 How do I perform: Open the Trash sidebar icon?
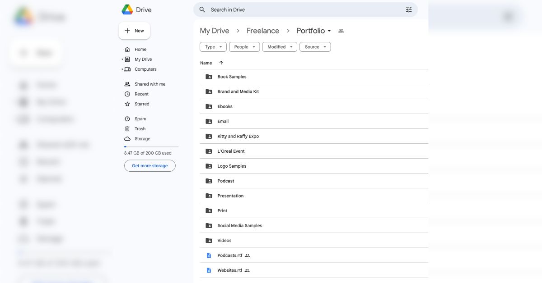pos(128,128)
